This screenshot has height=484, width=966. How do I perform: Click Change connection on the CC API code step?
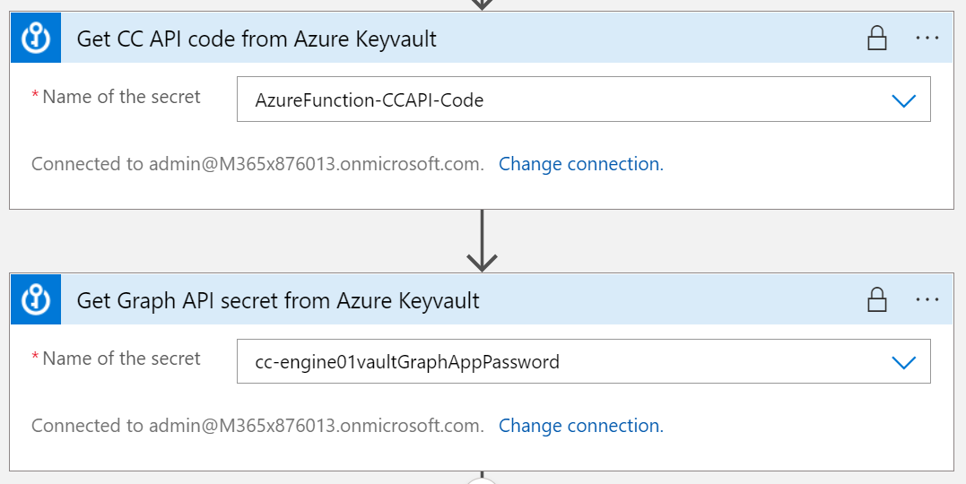click(581, 164)
